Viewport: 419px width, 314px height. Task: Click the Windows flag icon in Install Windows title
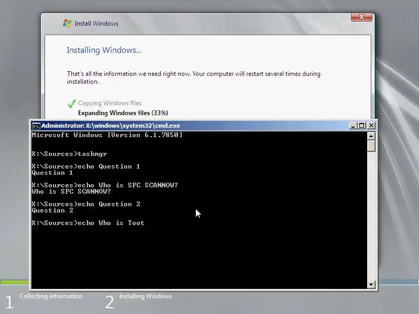[67, 24]
